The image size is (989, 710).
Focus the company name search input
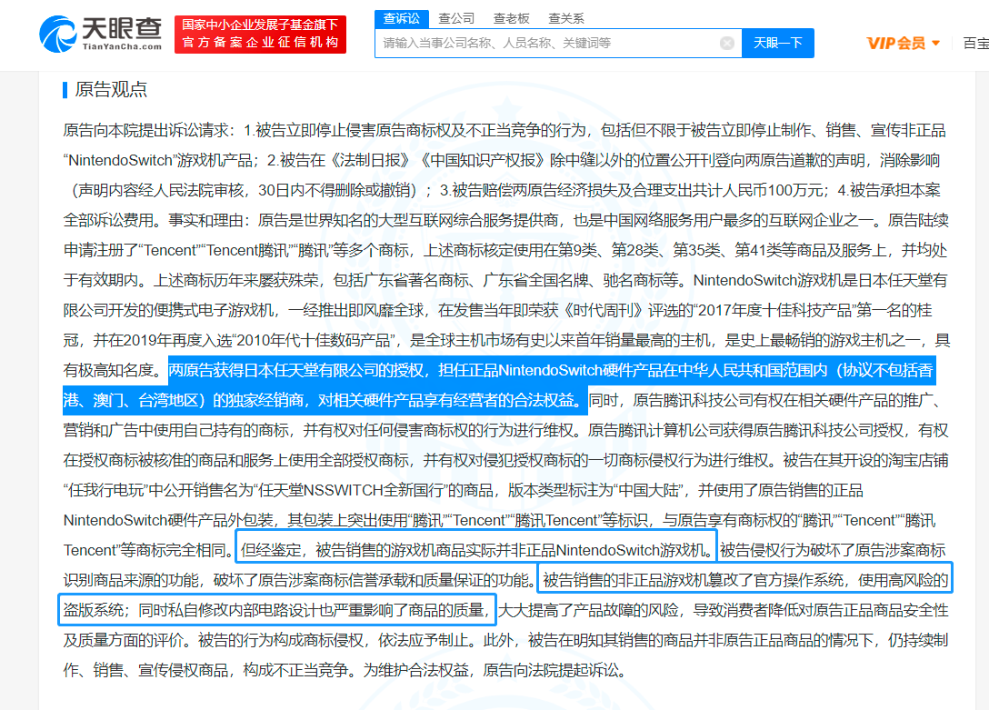(547, 43)
